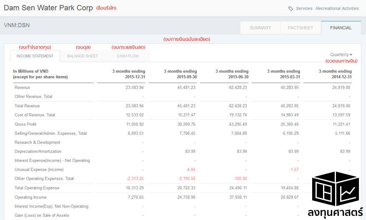366x220 pixels.
Task: Open the BALANCE SHEET tab
Action: pos(83,56)
